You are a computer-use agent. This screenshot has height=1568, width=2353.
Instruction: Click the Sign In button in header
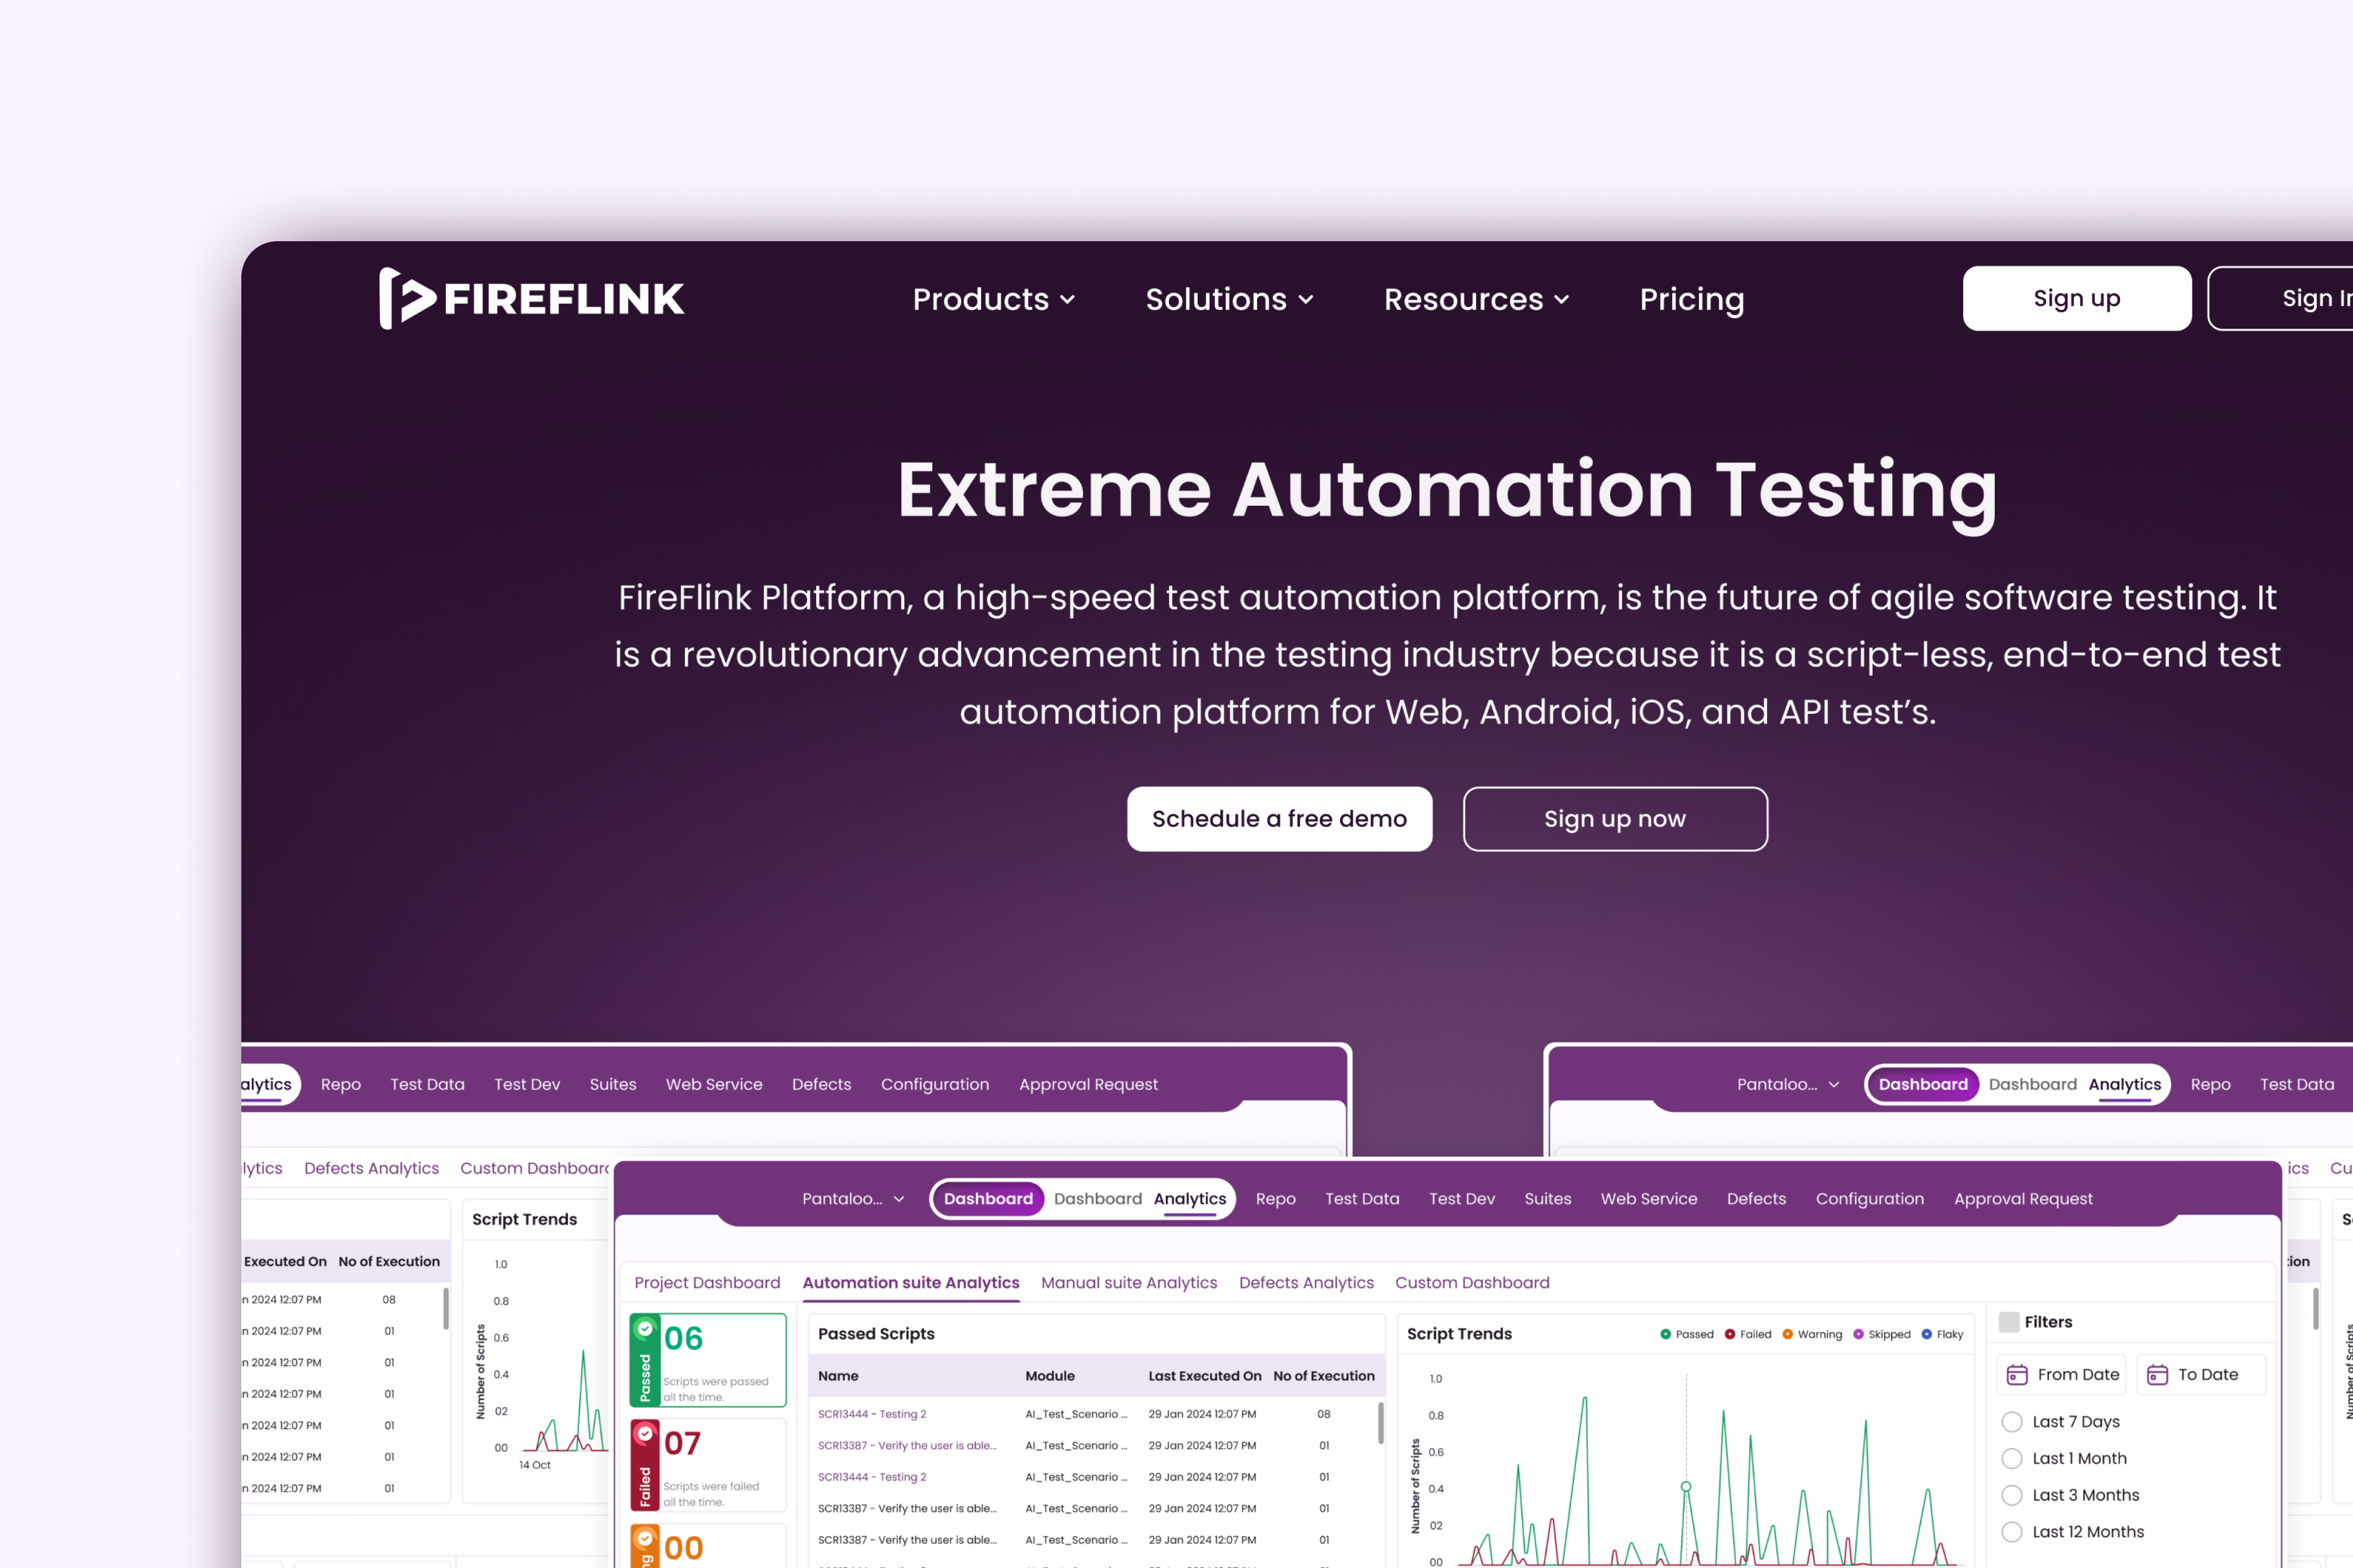pyautogui.click(x=2281, y=298)
